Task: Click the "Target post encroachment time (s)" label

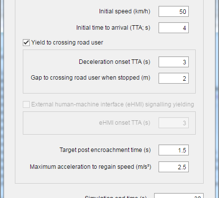Action: [105, 150]
